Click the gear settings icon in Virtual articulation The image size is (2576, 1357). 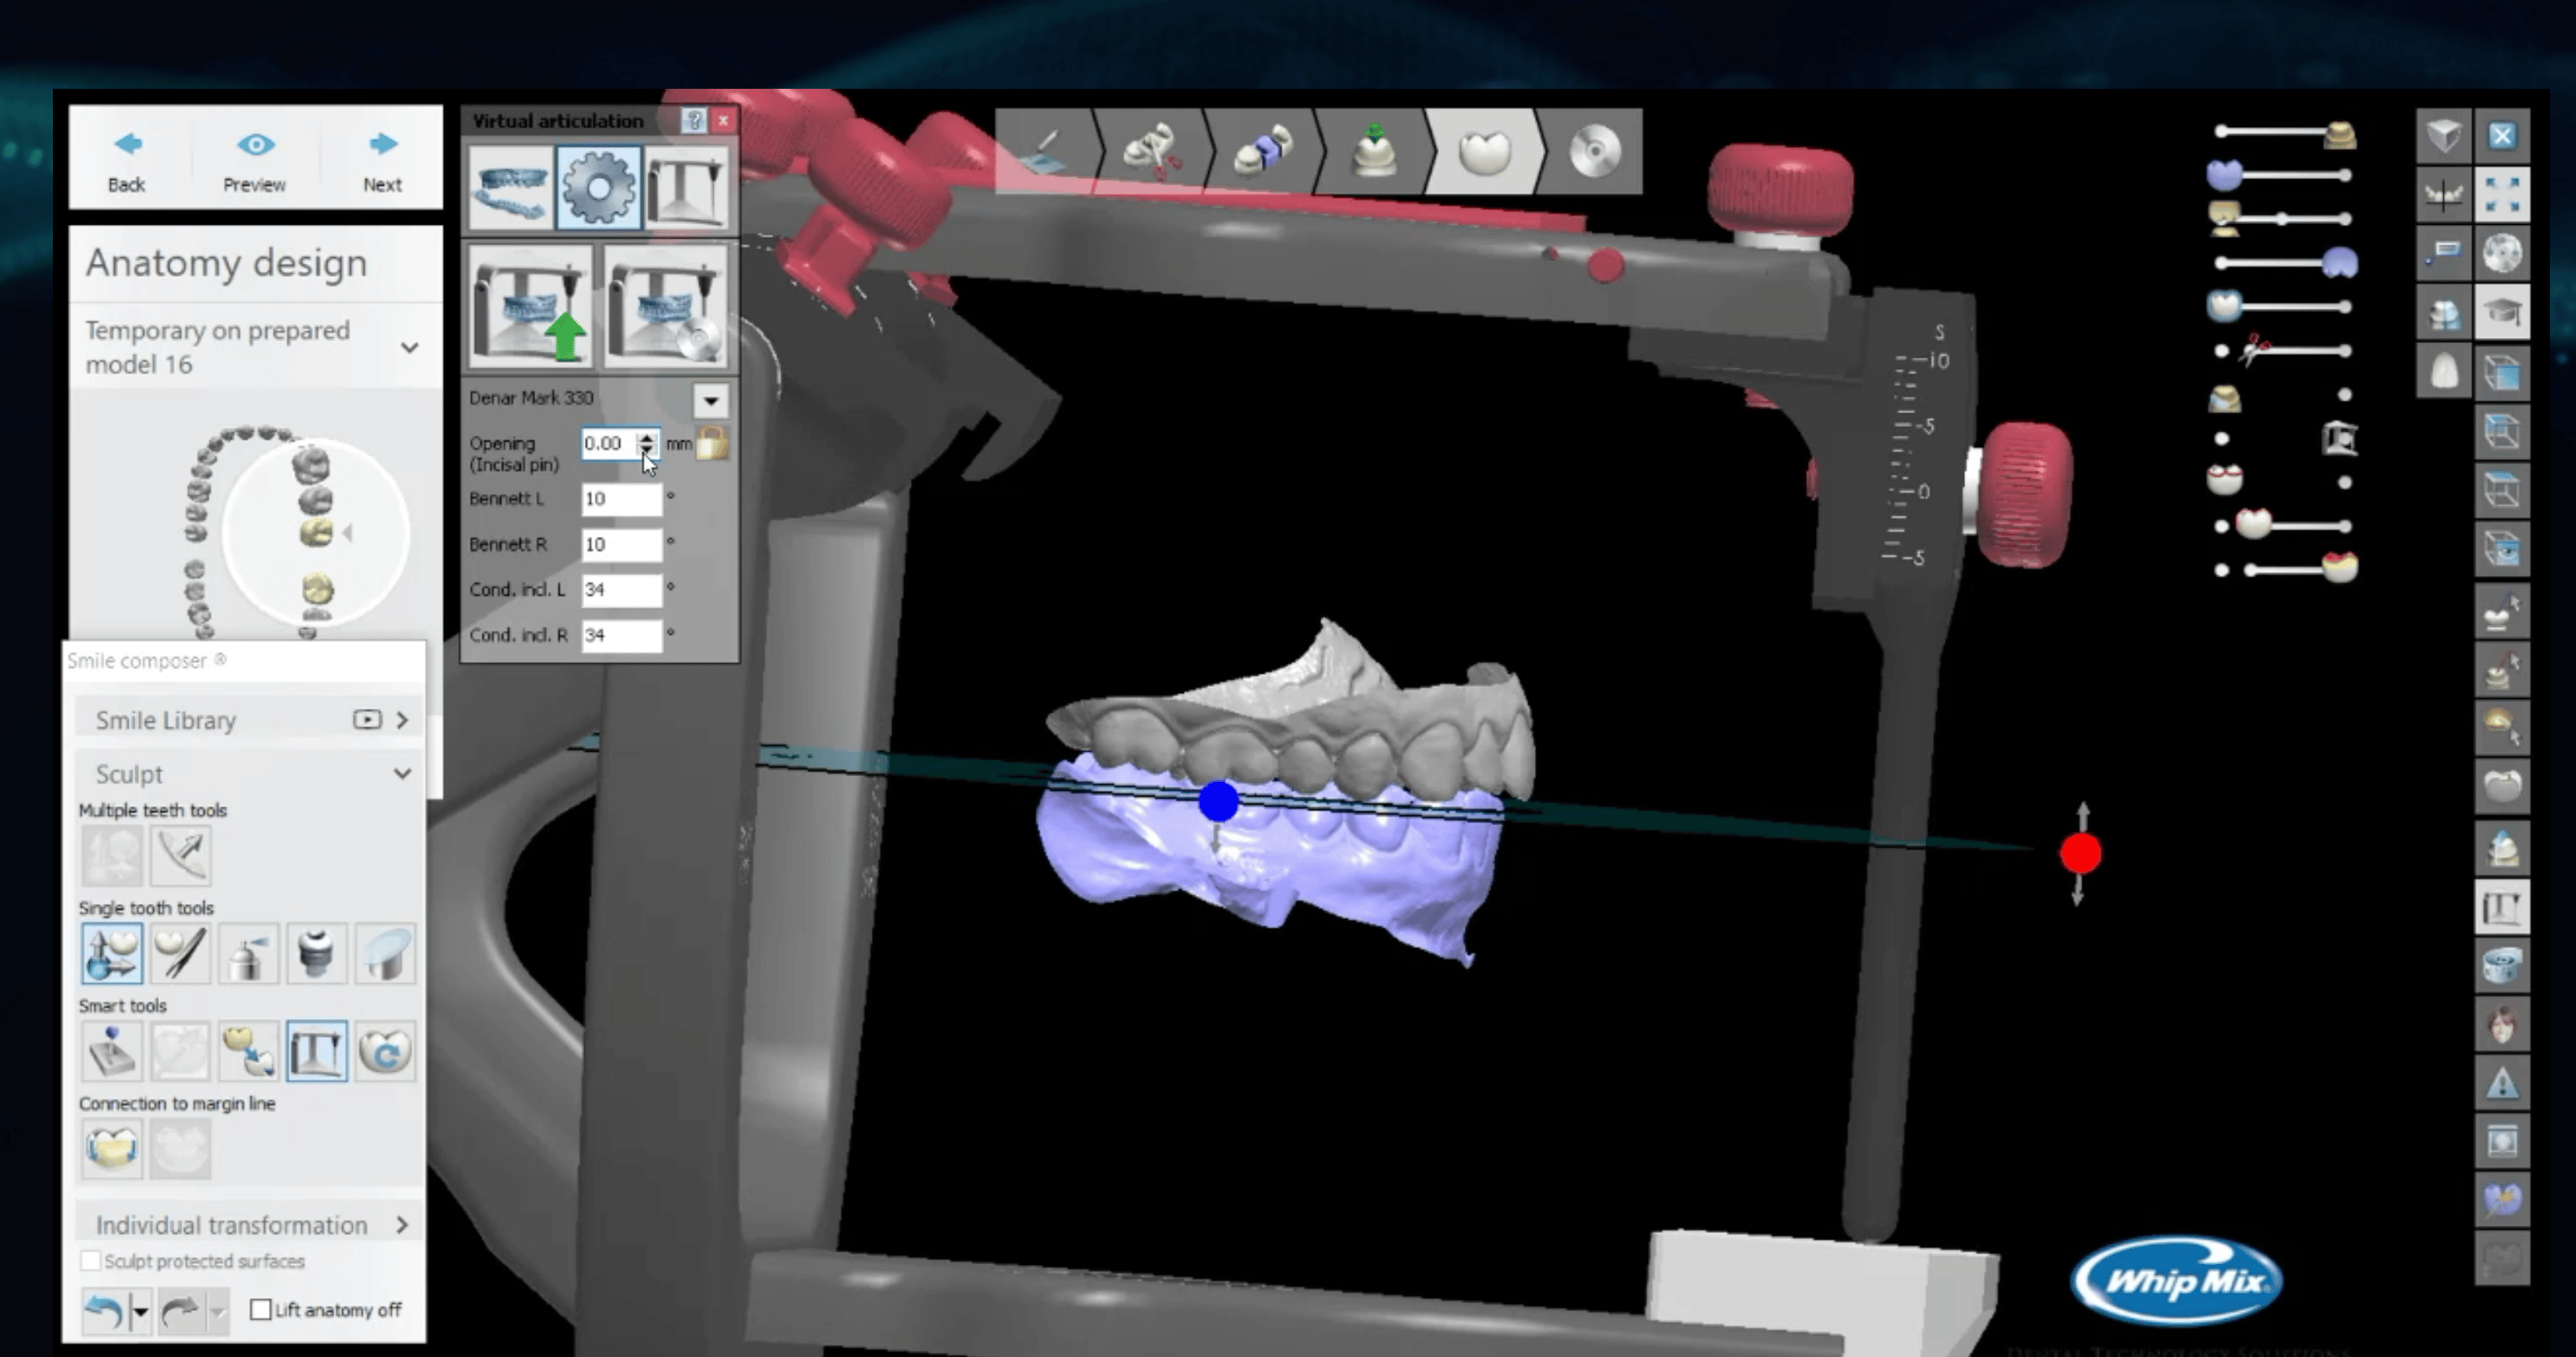(x=598, y=188)
